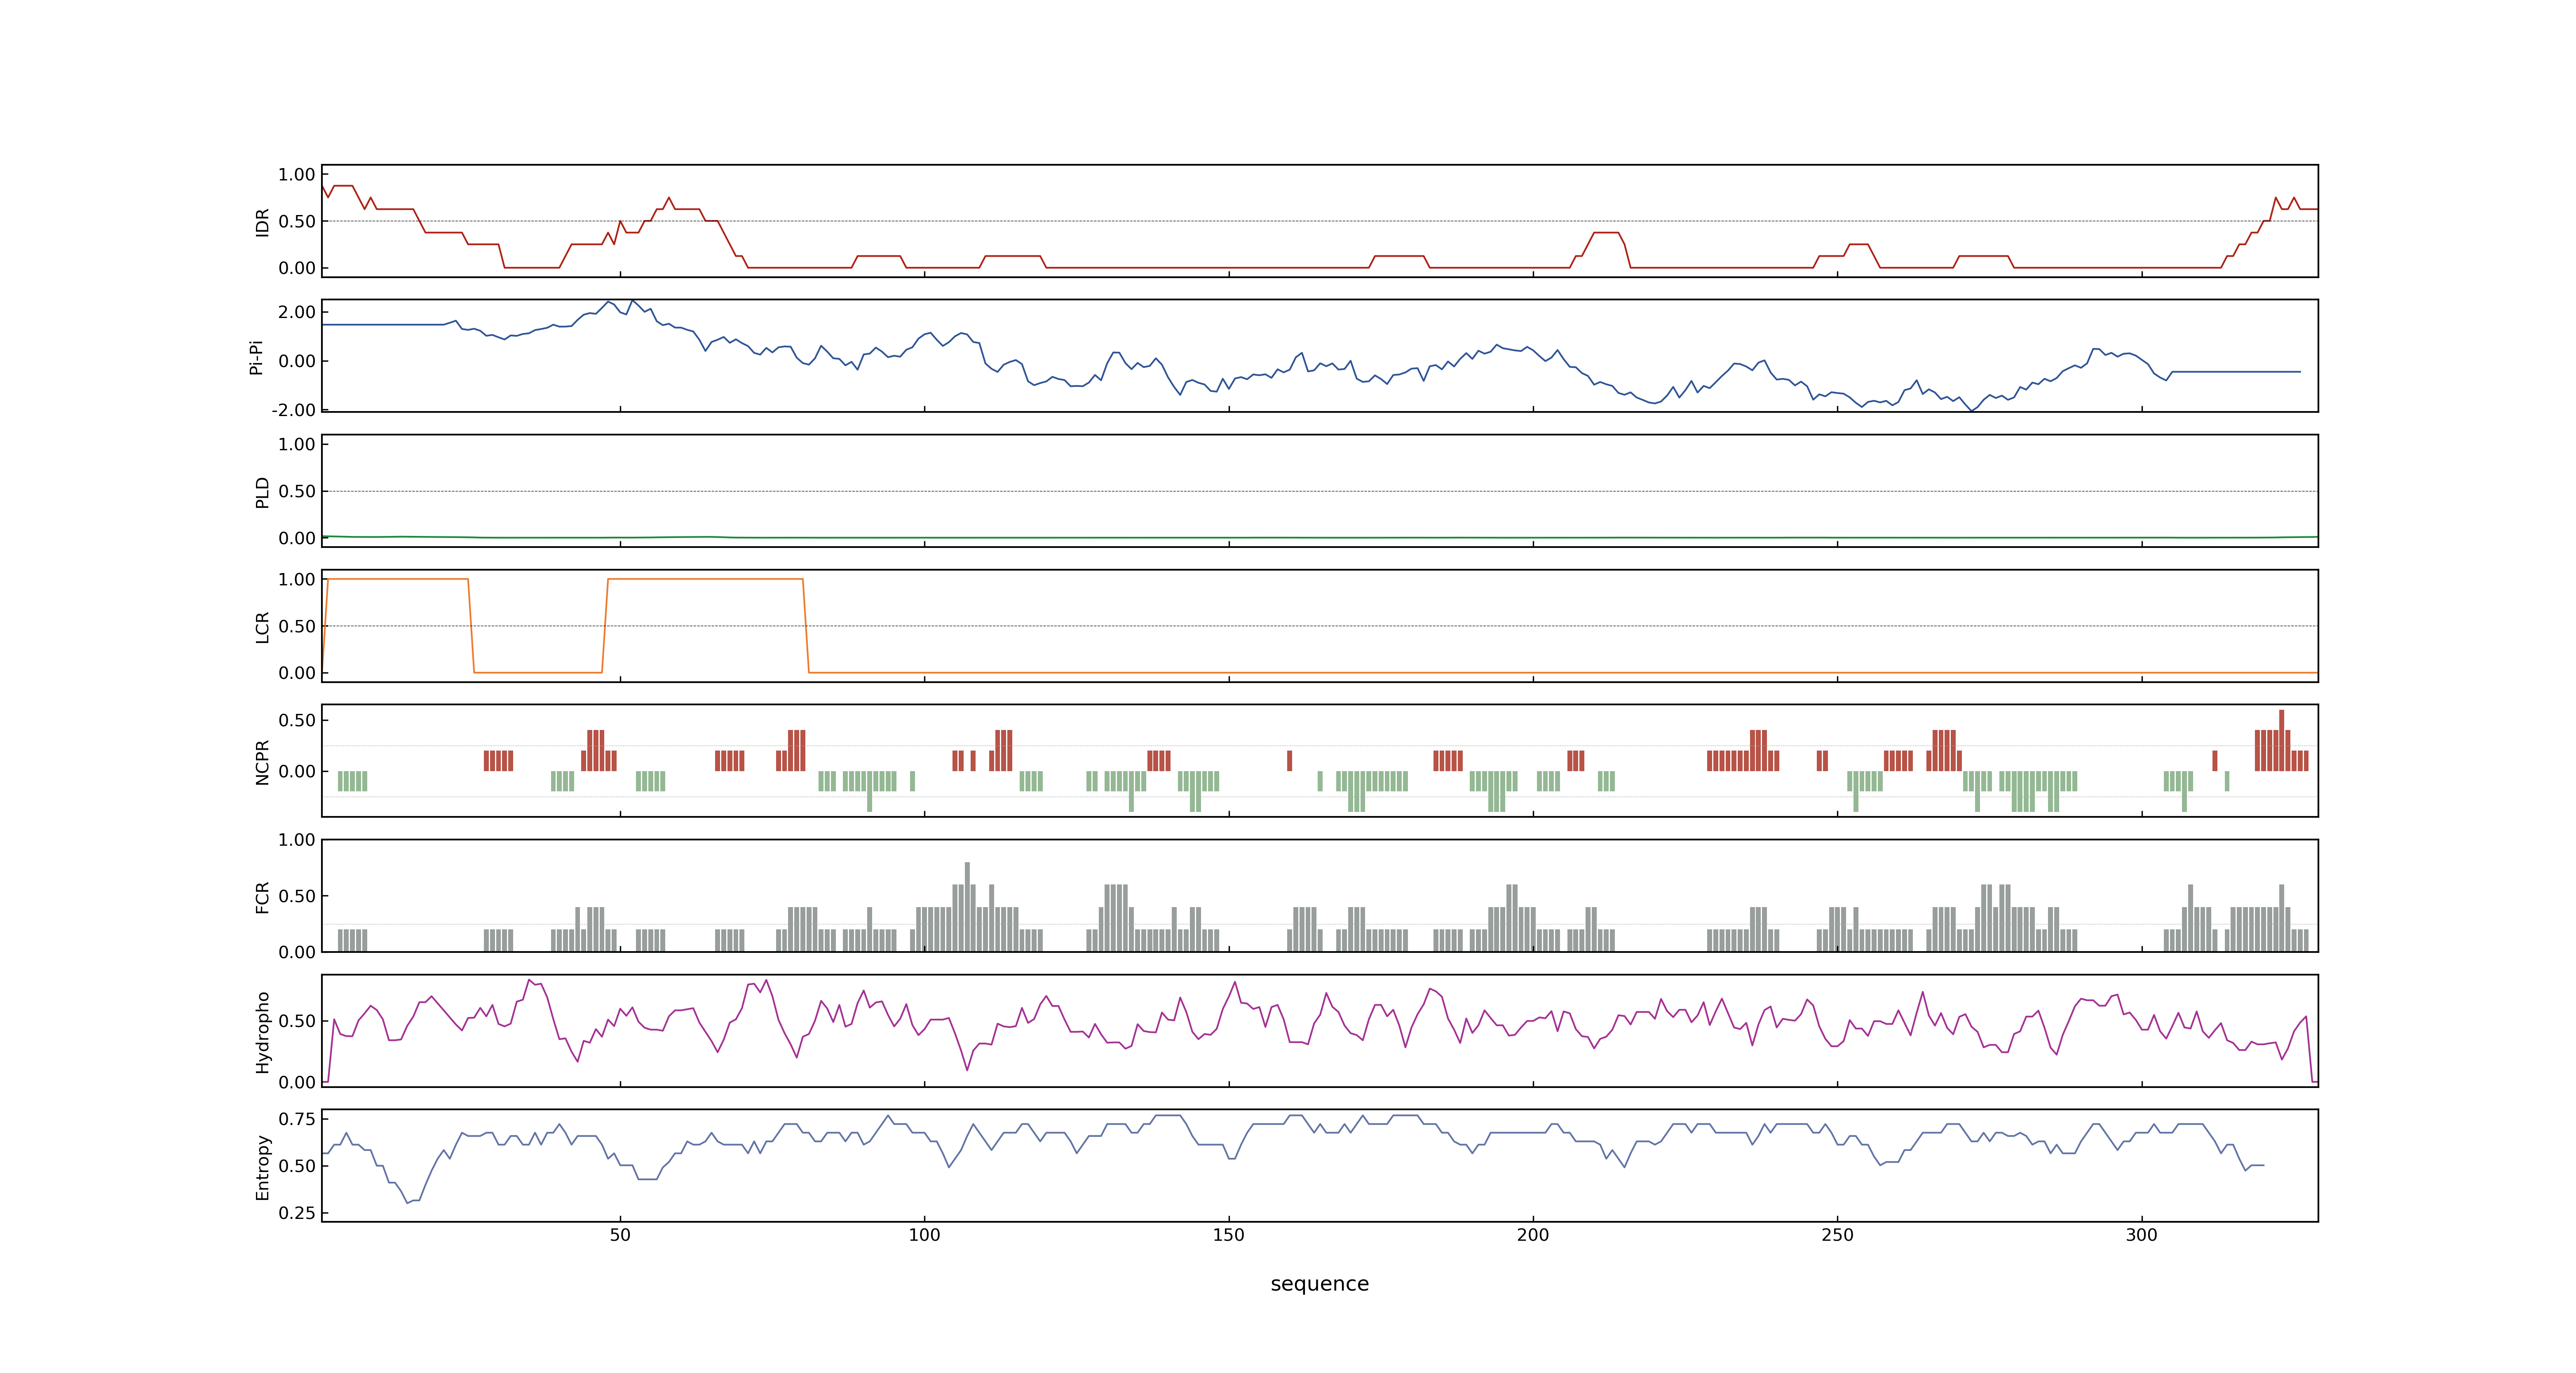Click the NCPR y-axis label
This screenshot has width=2576, height=1373.
pos(263,763)
